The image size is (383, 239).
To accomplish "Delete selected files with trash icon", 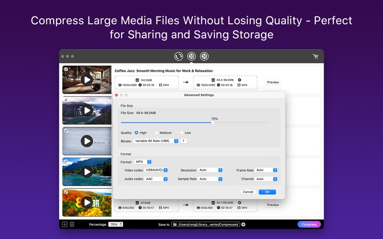I will tap(72, 224).
